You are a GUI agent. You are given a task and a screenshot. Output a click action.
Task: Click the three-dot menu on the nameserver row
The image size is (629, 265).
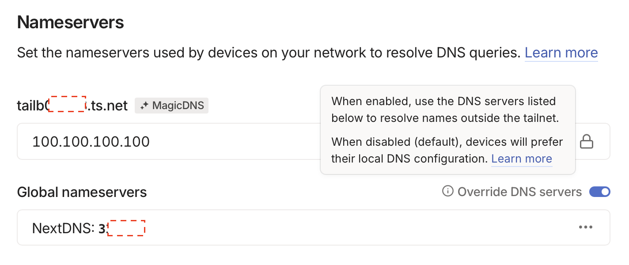[x=585, y=227]
